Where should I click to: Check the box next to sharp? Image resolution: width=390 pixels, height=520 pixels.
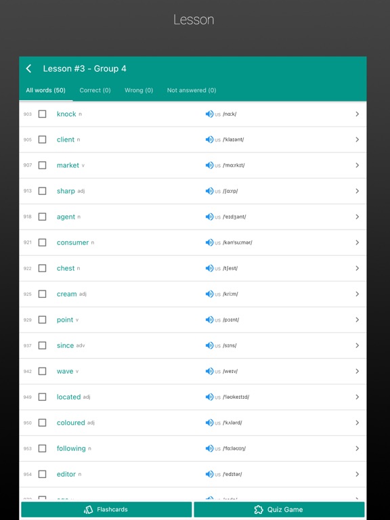coord(42,191)
